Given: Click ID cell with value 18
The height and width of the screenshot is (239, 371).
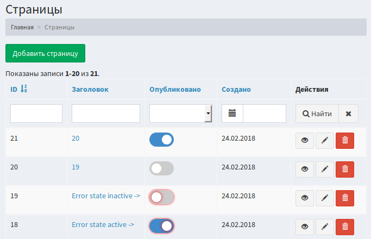Looking at the screenshot, I should (x=14, y=224).
